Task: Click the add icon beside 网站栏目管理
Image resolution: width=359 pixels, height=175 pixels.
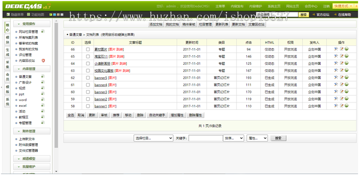Action: click(43, 31)
